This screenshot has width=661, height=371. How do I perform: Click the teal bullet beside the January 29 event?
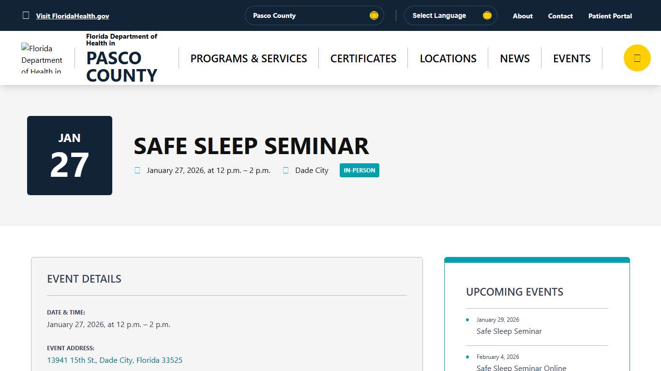tap(467, 319)
